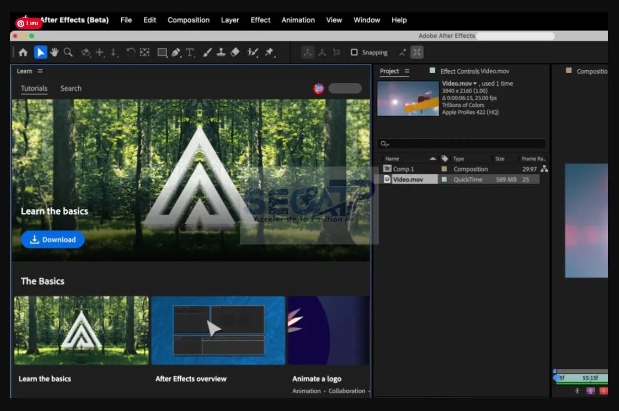
Task: Select the Pen tool
Action: [x=176, y=52]
